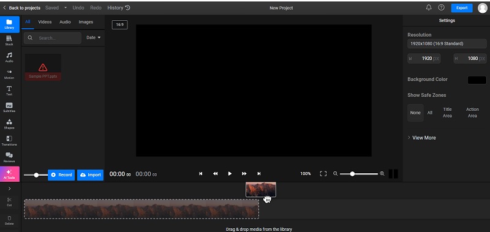
Task: Select None safe zone option
Action: (x=415, y=113)
